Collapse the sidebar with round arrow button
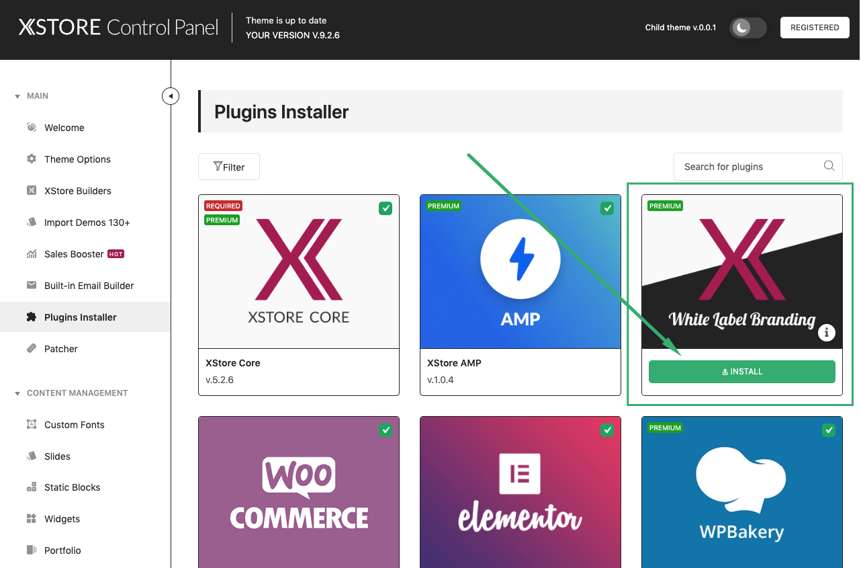The width and height of the screenshot is (861, 568). click(171, 96)
